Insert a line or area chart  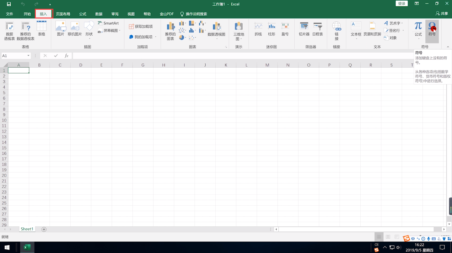click(x=182, y=30)
